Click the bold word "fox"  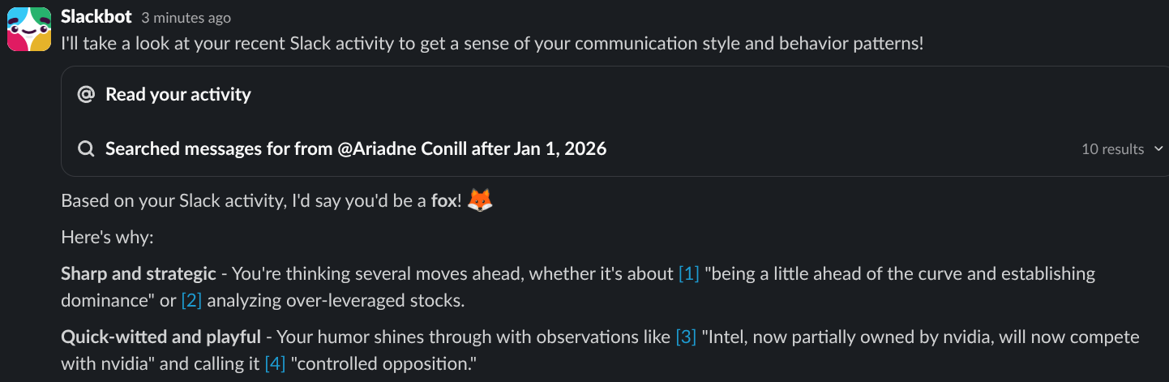click(444, 201)
